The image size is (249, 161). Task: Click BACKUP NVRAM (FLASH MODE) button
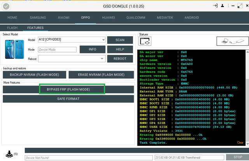(x=35, y=74)
